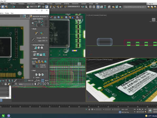Collapse the Brush rollout
Image resolution: width=157 pixels, height=118 pixels.
coord(34,29)
